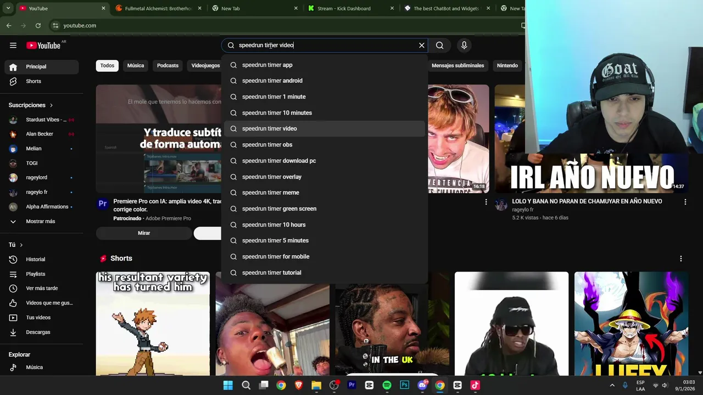Select the 'Todos' filter chip
This screenshot has width=703, height=395.
coord(108,65)
